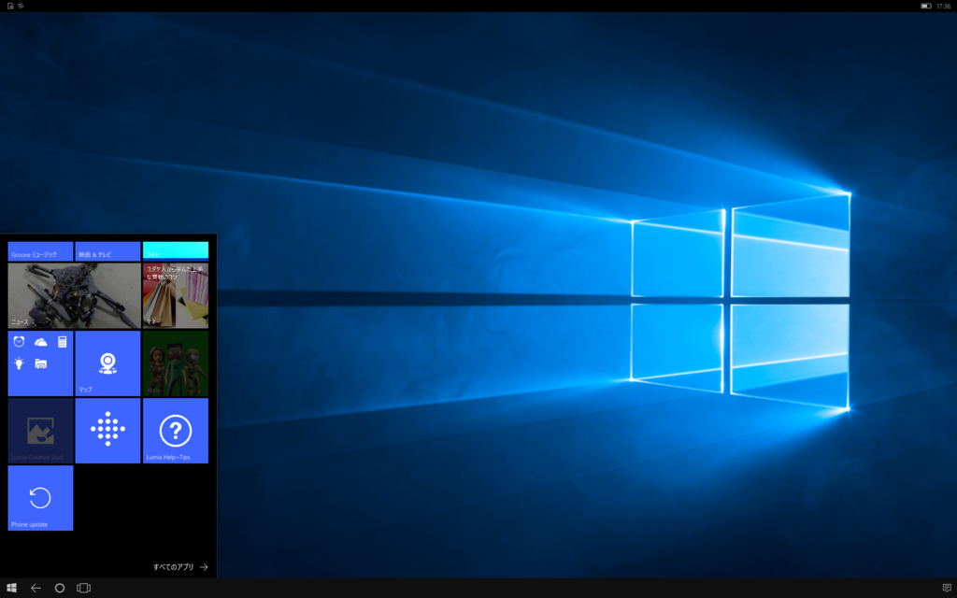957x598 pixels.
Task: Click the Back arrow in the taskbar
Action: (36, 589)
